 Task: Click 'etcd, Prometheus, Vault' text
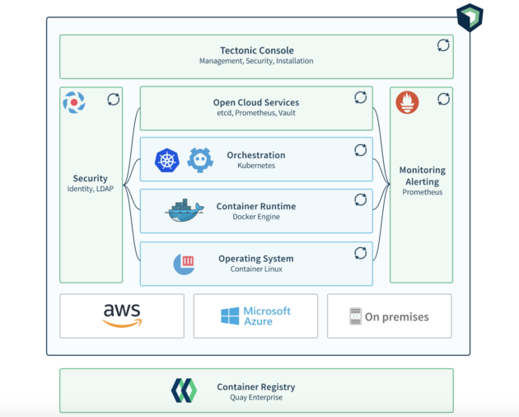[256, 113]
